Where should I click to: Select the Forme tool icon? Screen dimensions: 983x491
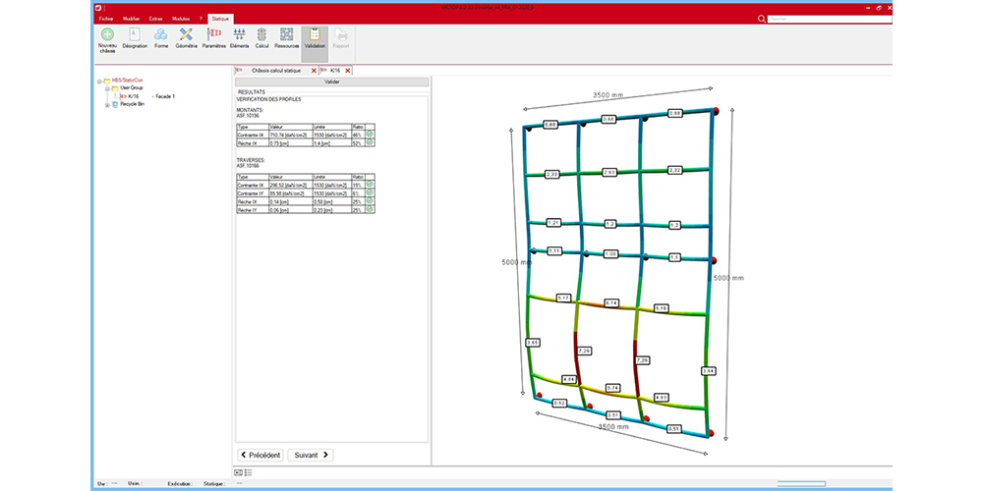[161, 34]
